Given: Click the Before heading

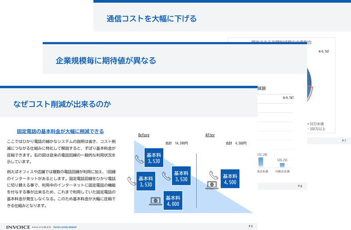Looking at the screenshot, I should click(x=144, y=135).
